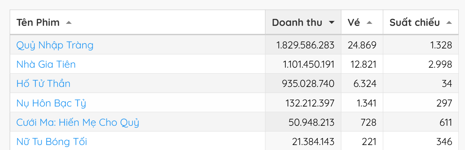Click ticket count cell 12.821
This screenshot has height=150, width=465.
pos(363,64)
